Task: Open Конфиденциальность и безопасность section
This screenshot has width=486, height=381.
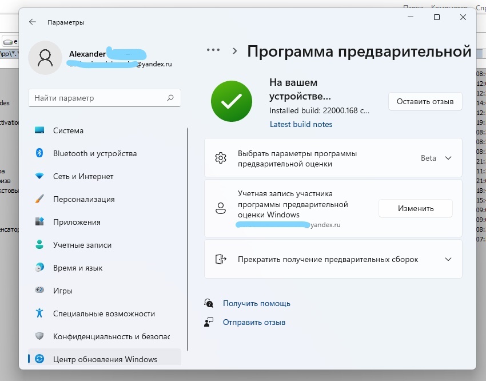Action: coord(105,337)
